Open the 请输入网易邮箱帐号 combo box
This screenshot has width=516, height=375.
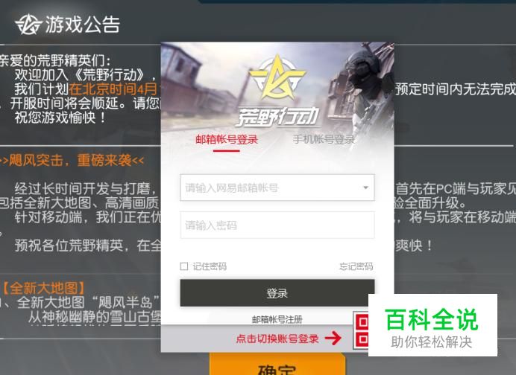(277, 187)
